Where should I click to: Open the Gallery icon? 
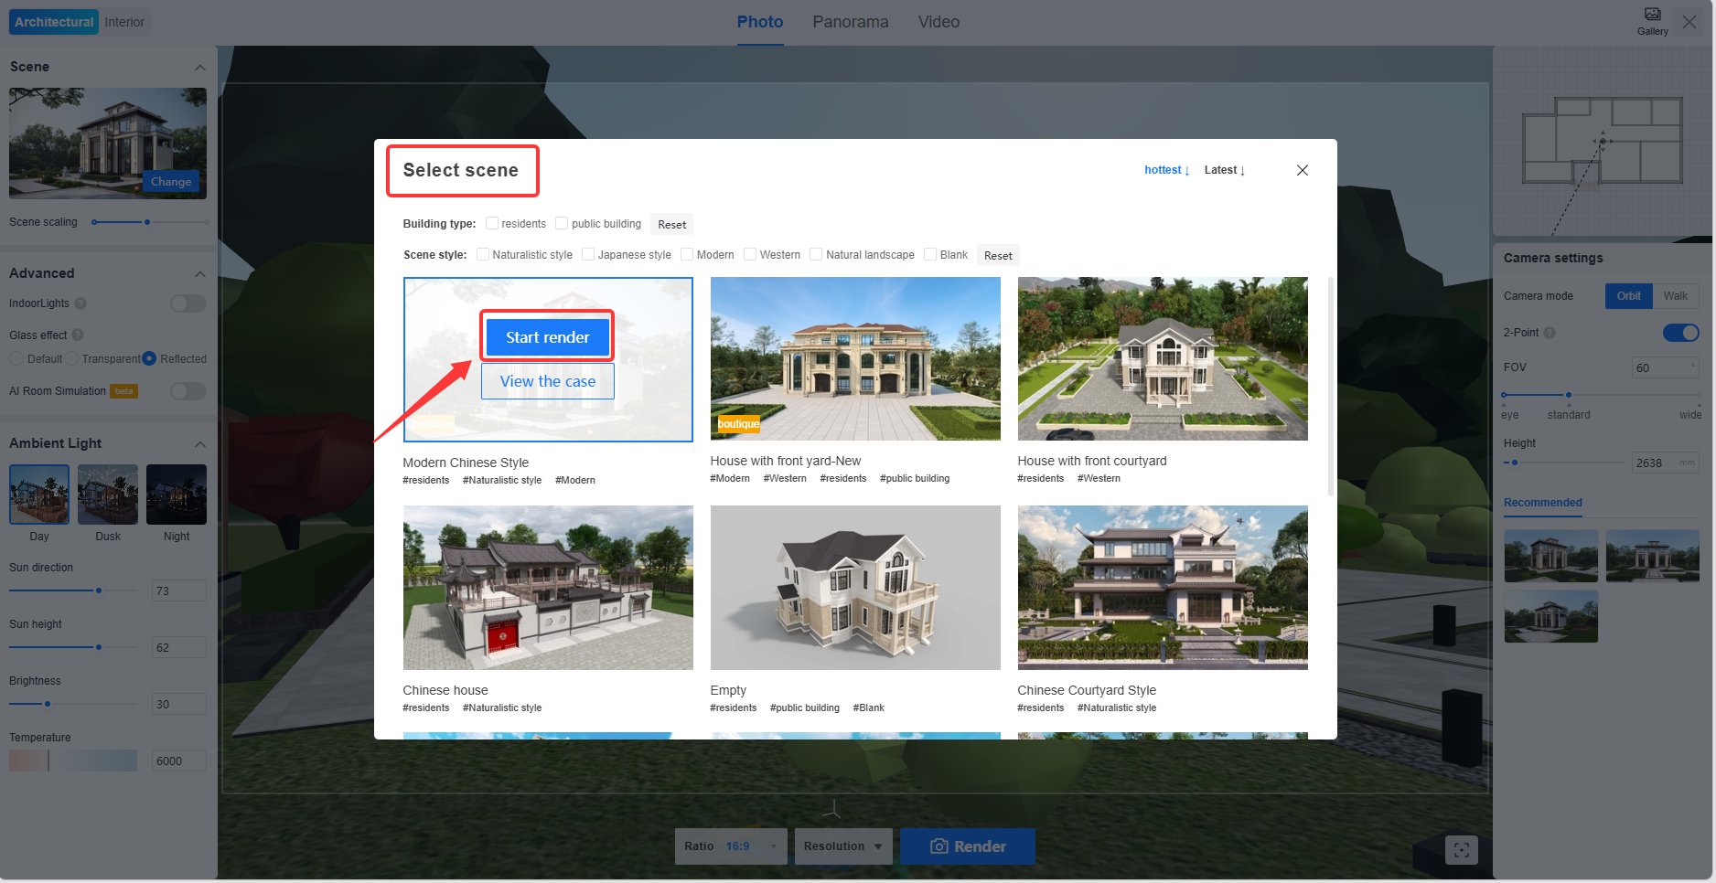[1652, 21]
